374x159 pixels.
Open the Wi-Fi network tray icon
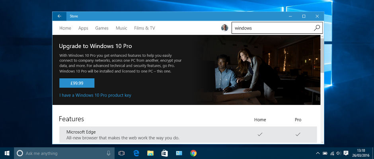pyautogui.click(x=332, y=153)
